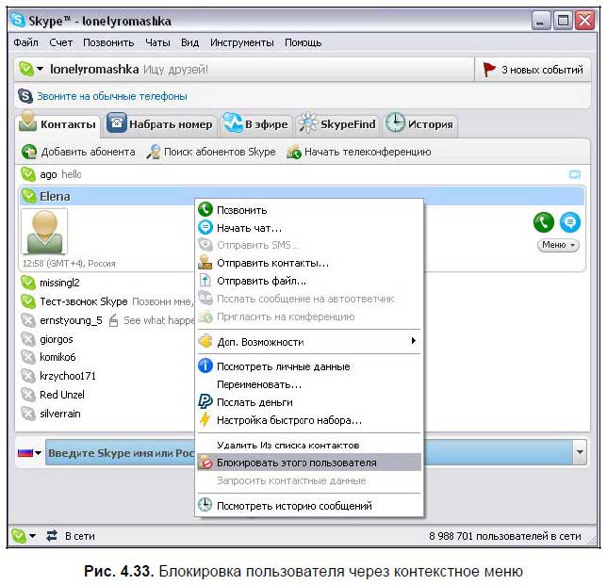Click the Add contact icon (Добавить абонента)
607x585 pixels.
click(29, 152)
